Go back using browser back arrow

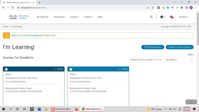3,7
